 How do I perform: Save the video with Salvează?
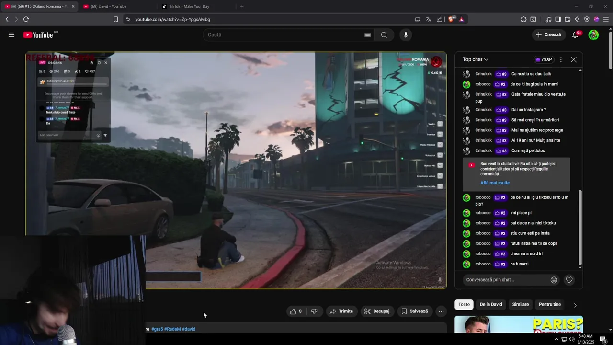click(415, 311)
